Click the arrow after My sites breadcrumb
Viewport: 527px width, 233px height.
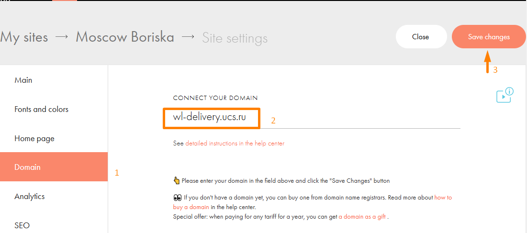pyautogui.click(x=62, y=37)
